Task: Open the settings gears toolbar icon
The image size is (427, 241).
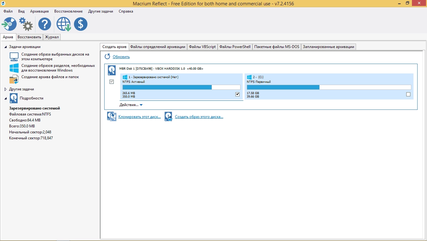Action: coord(26,24)
